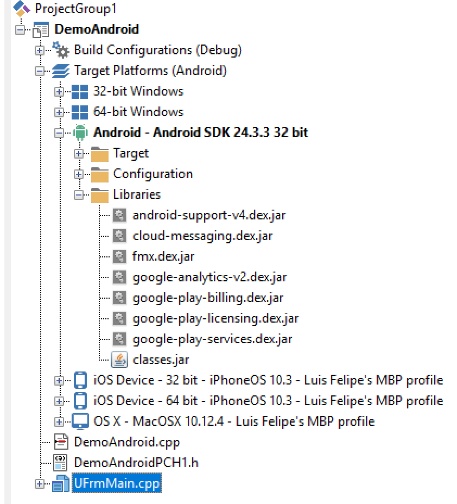Viewport: 457px width, 504px height.
Task: Click the ProjectGroup1 icon
Action: 22,8
